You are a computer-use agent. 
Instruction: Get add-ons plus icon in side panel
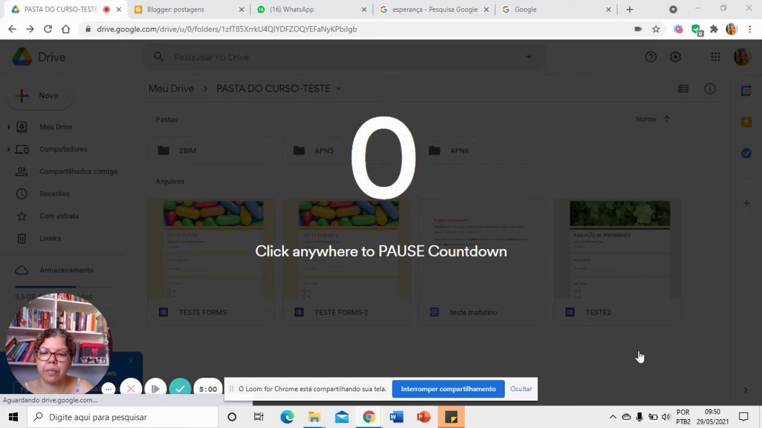pos(746,203)
